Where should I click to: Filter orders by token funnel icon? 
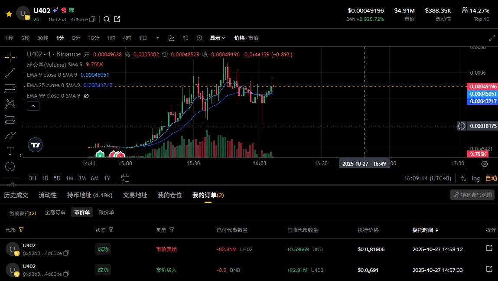[x=21, y=230]
